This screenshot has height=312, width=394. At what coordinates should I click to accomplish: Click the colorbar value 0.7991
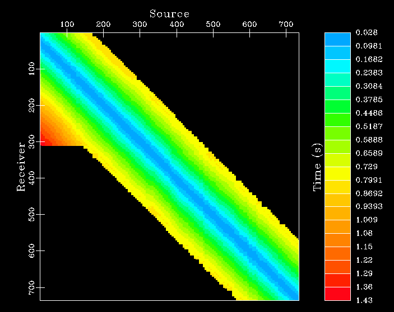(x=369, y=180)
